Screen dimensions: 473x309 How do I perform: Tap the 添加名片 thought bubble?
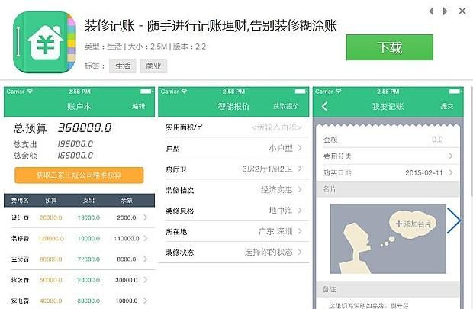(413, 224)
